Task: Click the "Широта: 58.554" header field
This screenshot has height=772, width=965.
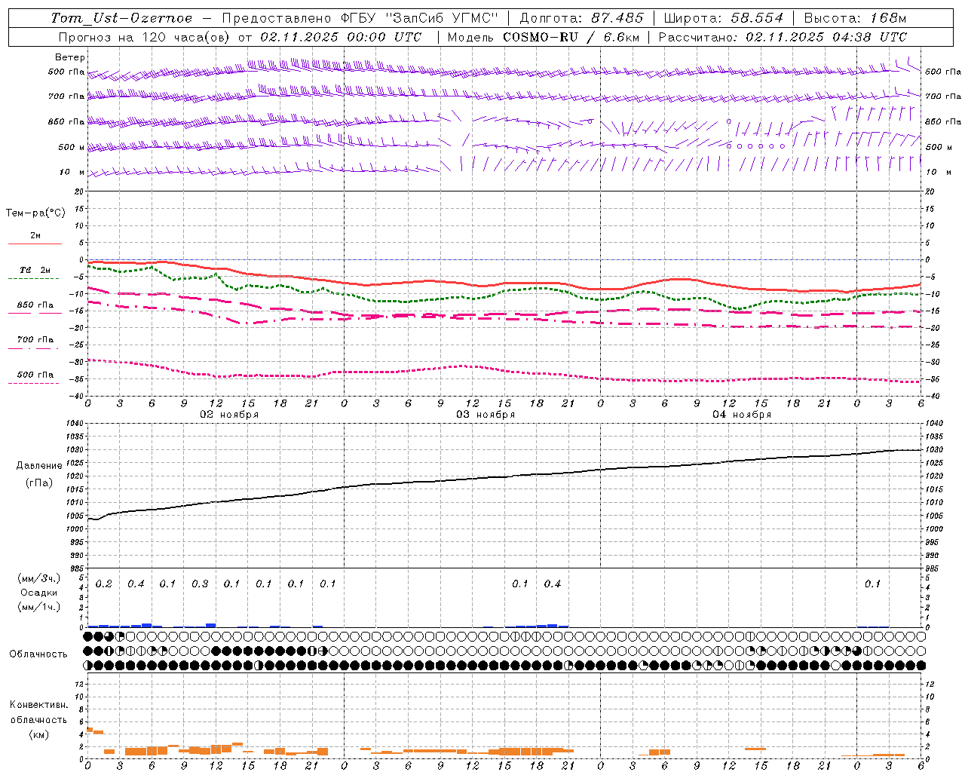Action: coord(723,18)
